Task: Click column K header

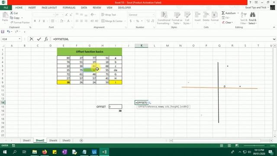Action: (x=142, y=45)
